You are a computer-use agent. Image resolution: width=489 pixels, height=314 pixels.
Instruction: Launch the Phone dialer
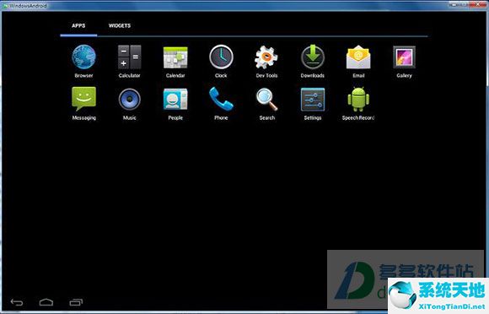[x=221, y=103]
